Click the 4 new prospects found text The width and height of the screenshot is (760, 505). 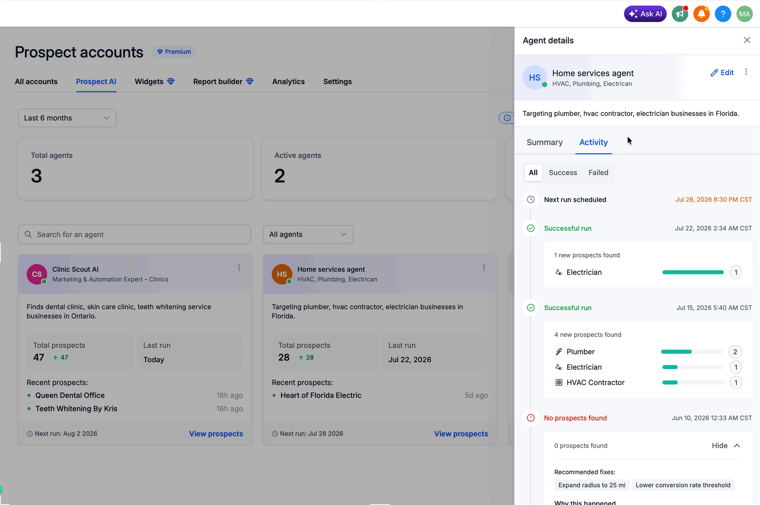click(x=588, y=335)
